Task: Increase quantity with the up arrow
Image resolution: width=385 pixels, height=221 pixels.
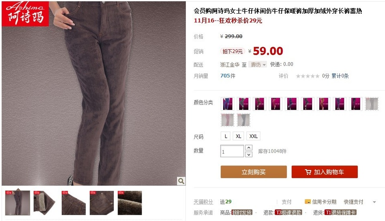Action: pyautogui.click(x=249, y=148)
